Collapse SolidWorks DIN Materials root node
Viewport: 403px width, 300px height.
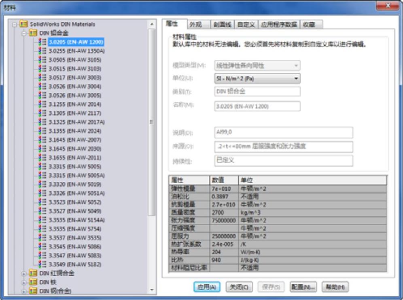(x=15, y=25)
